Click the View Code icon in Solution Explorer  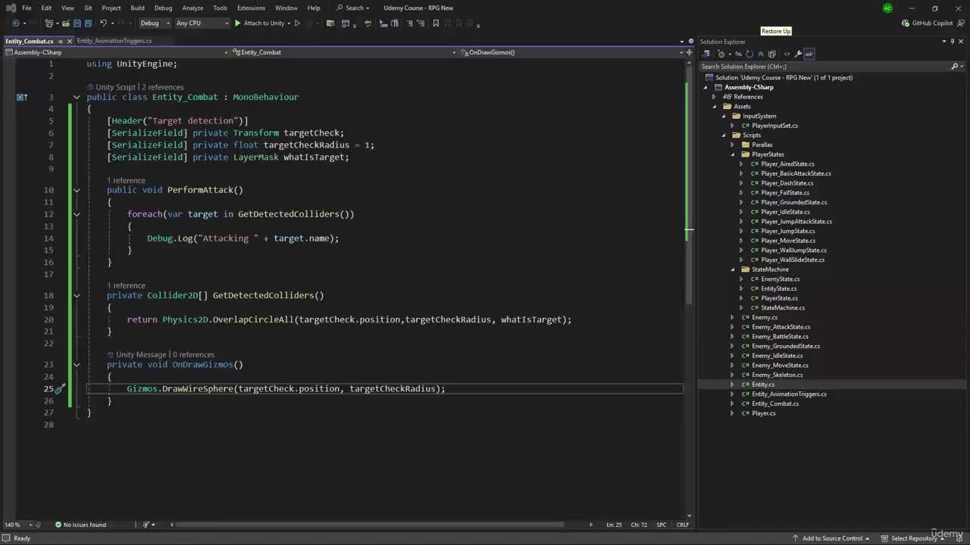pyautogui.click(x=787, y=54)
